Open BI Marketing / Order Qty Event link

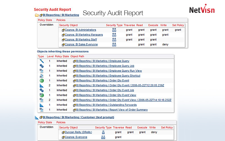point(103,81)
